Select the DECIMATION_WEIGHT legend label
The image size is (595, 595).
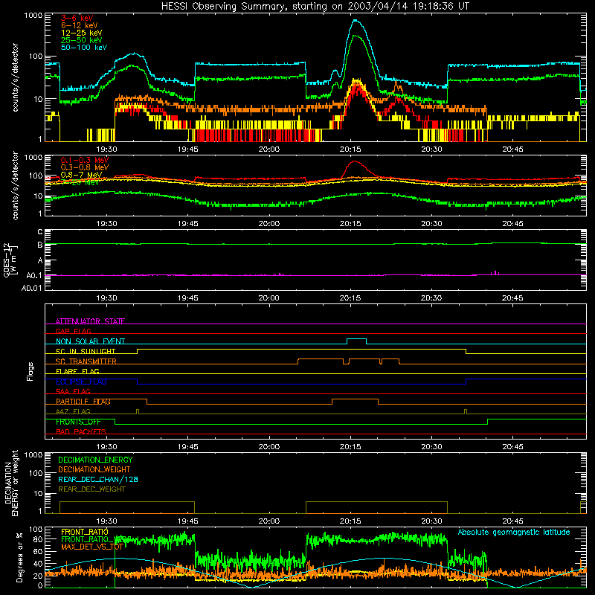[x=94, y=469]
